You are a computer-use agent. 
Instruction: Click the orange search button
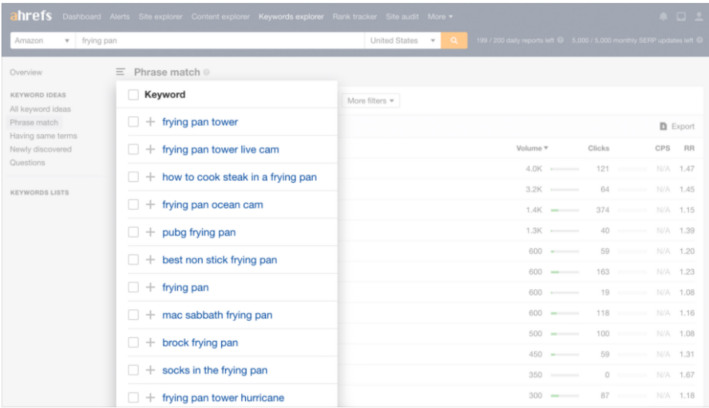pos(454,40)
